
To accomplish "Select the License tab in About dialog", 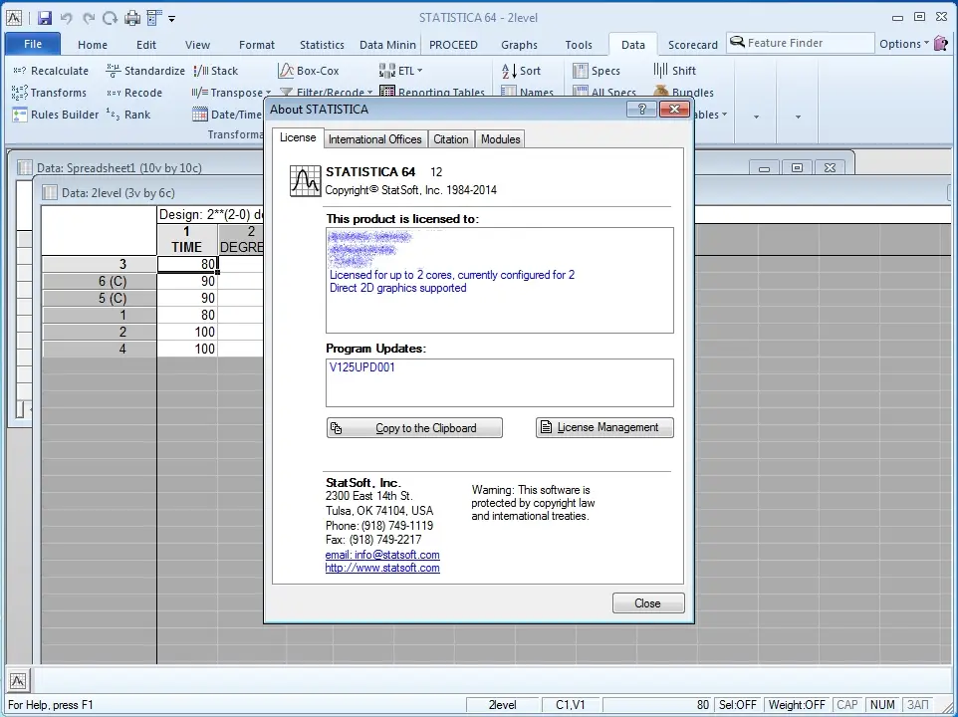I will pyautogui.click(x=298, y=138).
